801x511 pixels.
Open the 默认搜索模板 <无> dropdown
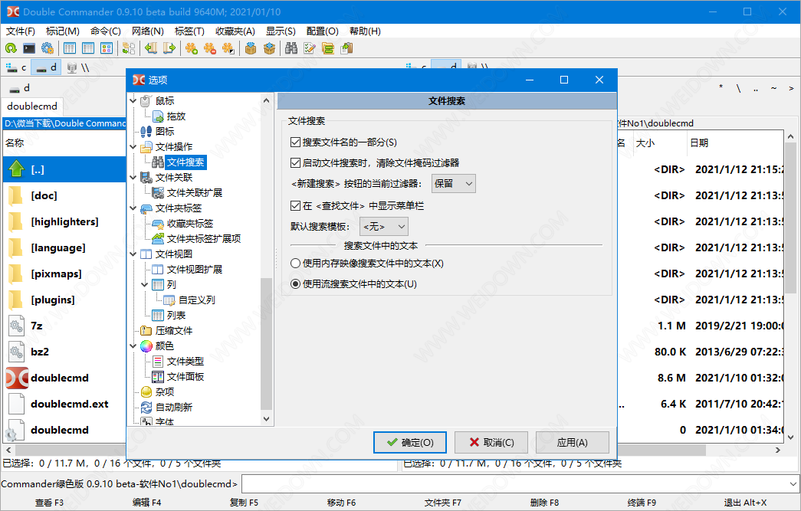coord(384,226)
